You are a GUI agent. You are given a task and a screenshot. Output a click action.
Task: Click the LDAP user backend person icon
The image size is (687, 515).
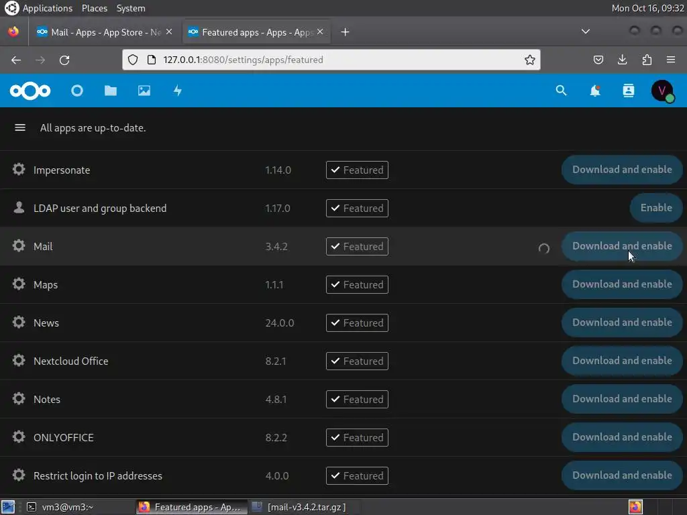pyautogui.click(x=18, y=207)
